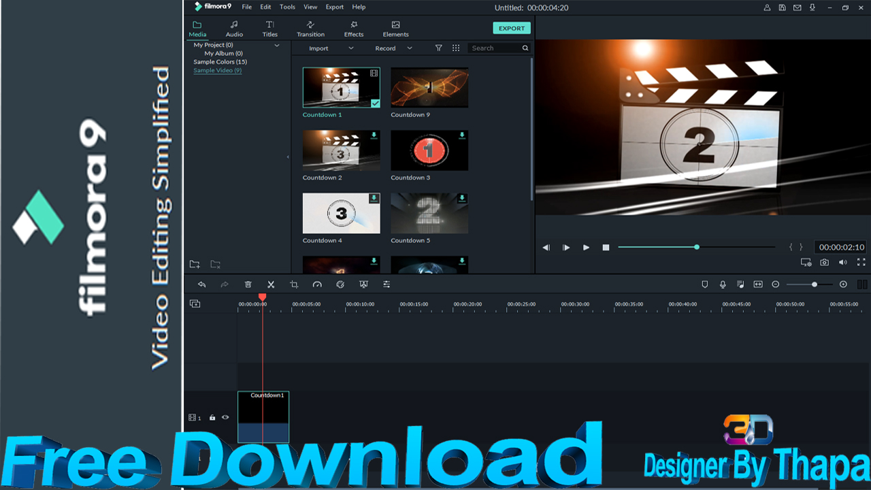This screenshot has width=871, height=490.
Task: Toggle the timeline view mode icon at far right
Action: click(x=862, y=284)
